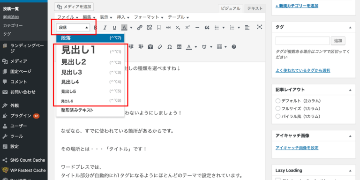
Task: Choose 見出し1 heading style
Action: pyautogui.click(x=90, y=50)
